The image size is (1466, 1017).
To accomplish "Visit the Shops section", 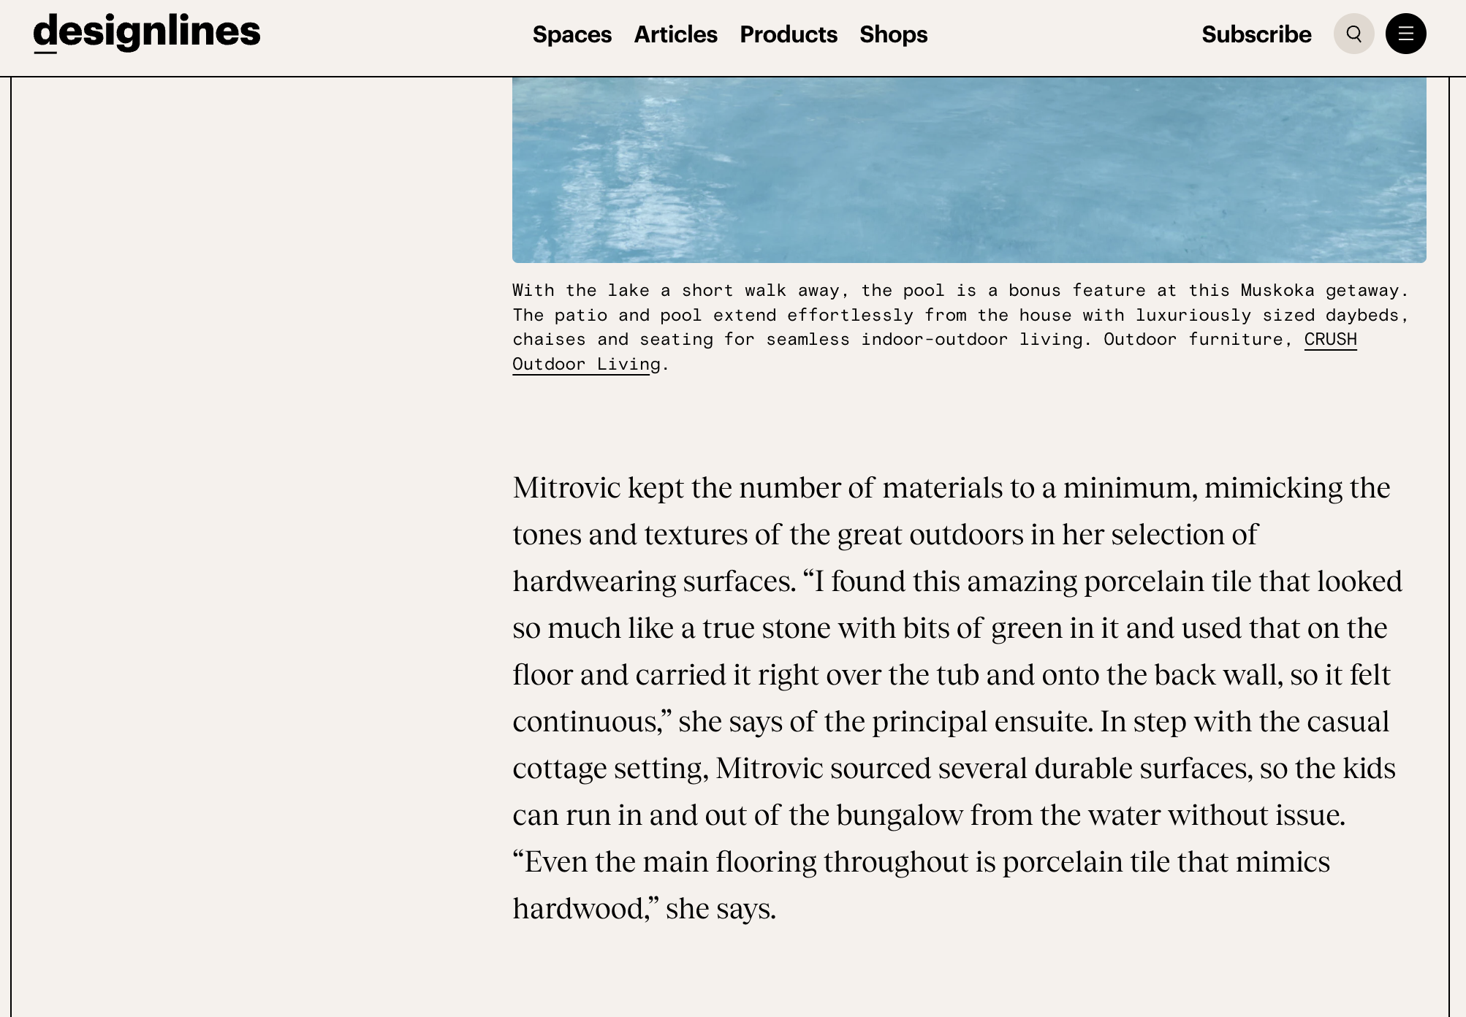I will [x=893, y=34].
